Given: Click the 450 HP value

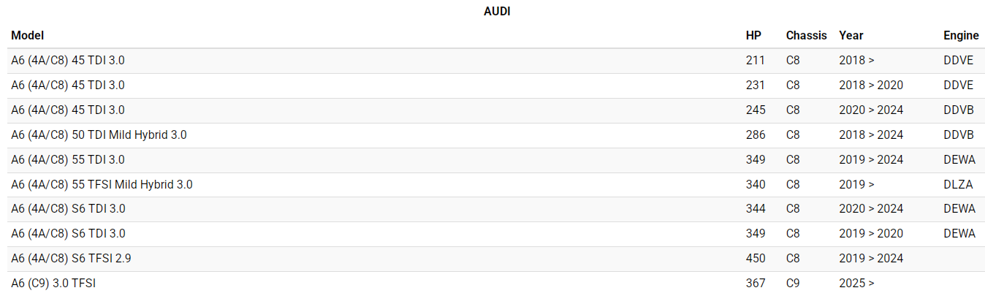Looking at the screenshot, I should (x=756, y=258).
